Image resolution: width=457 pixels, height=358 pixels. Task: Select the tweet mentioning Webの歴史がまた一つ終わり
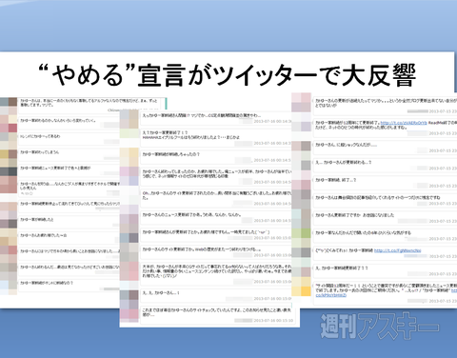(x=216, y=252)
